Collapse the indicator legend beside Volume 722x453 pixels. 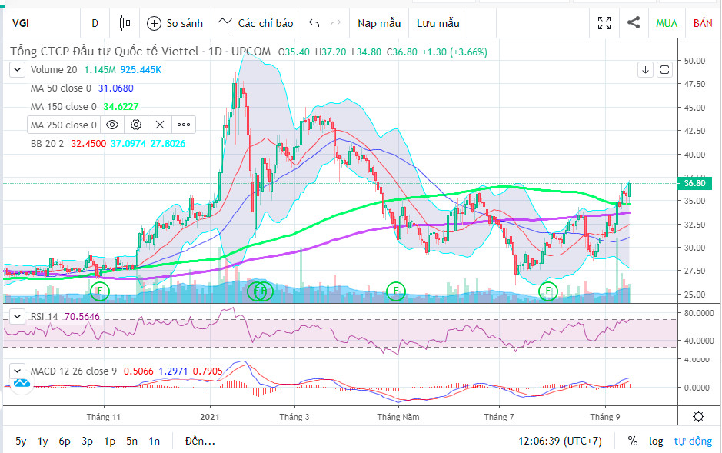pos(17,70)
